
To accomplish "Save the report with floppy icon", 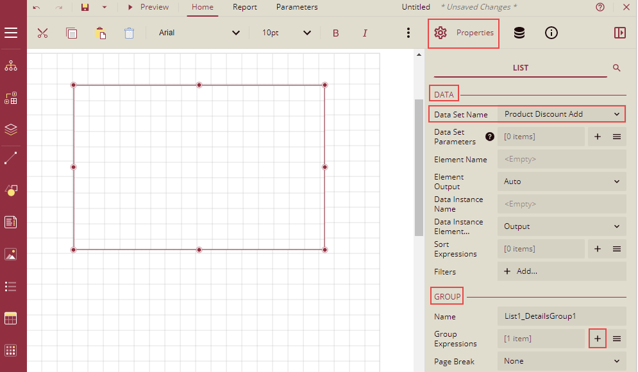I will click(x=85, y=7).
